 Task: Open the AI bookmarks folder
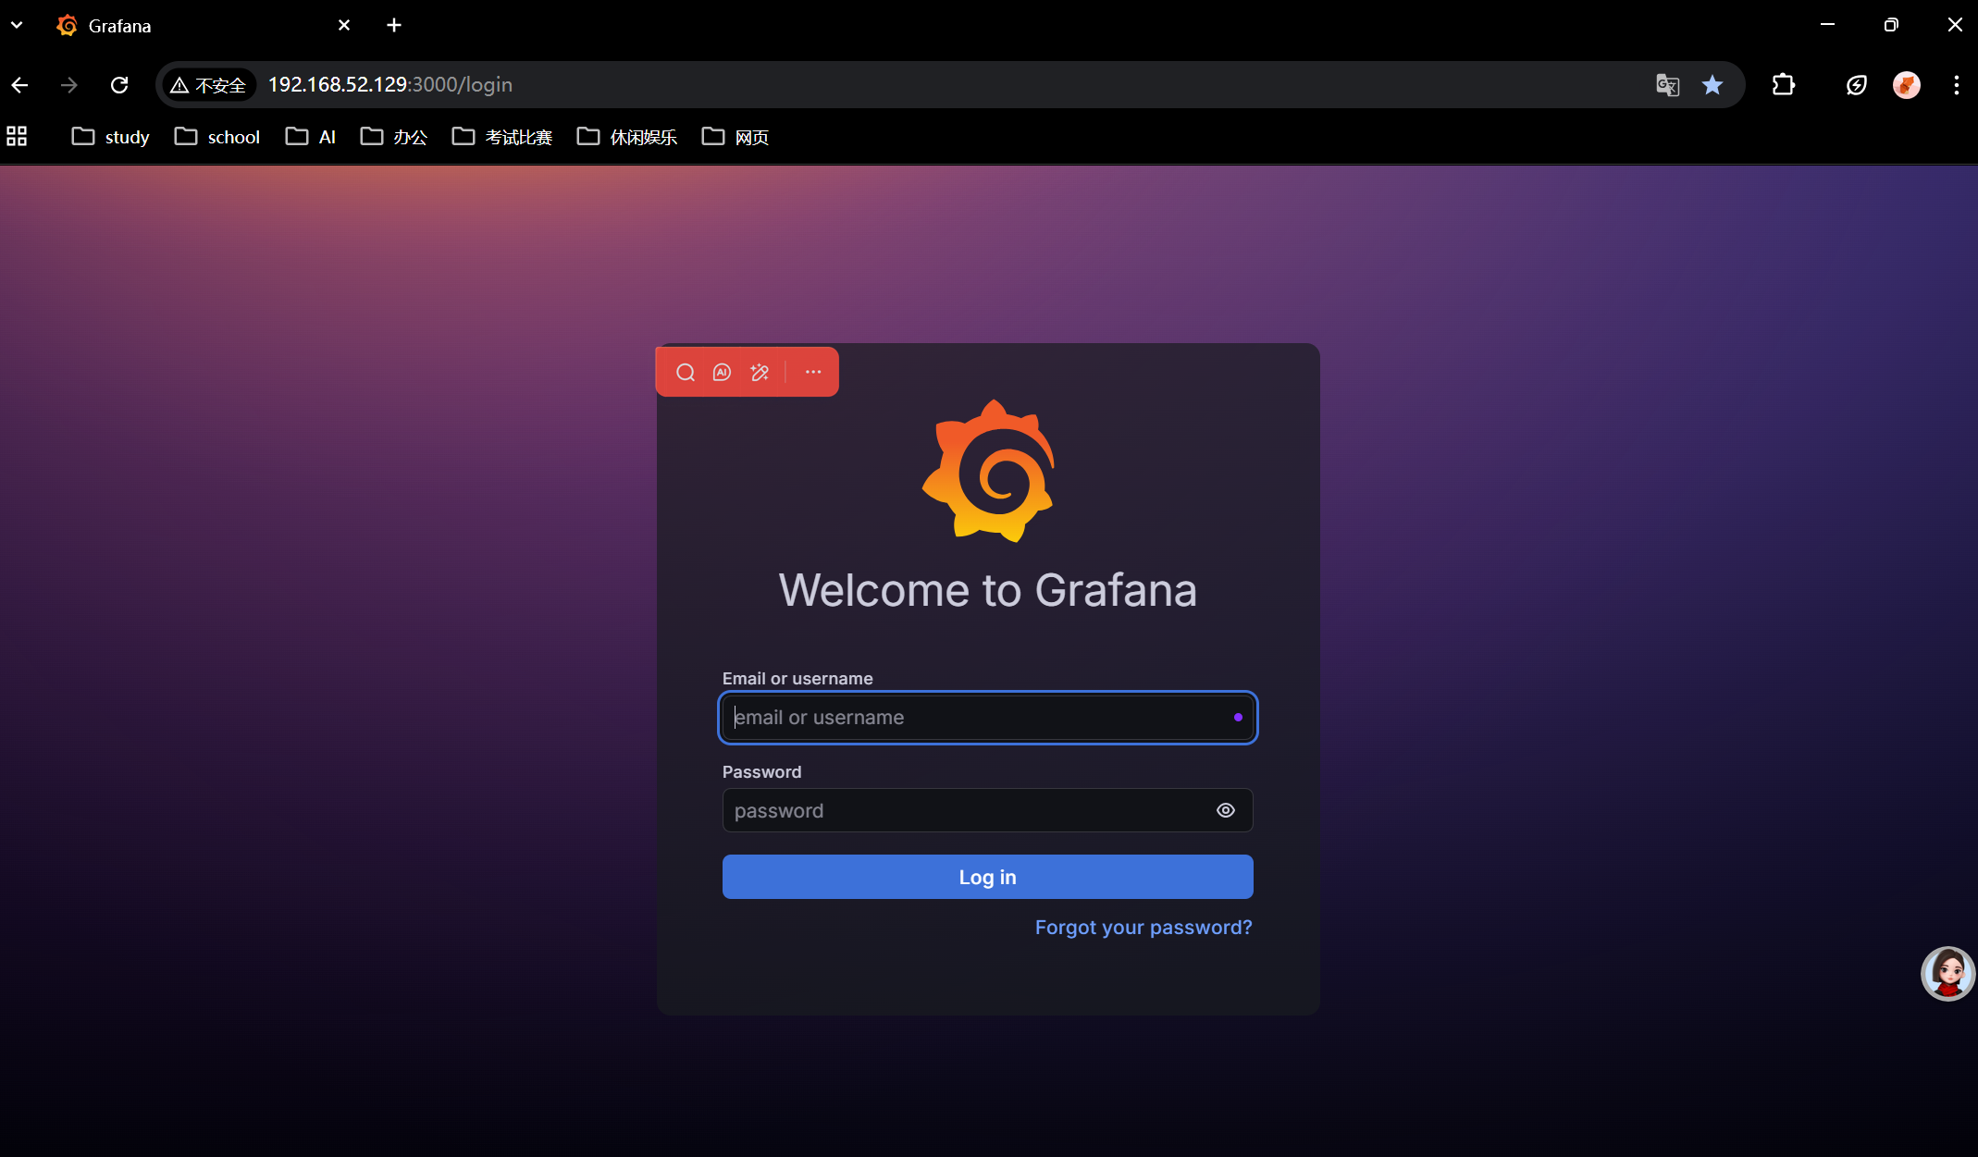coord(311,137)
